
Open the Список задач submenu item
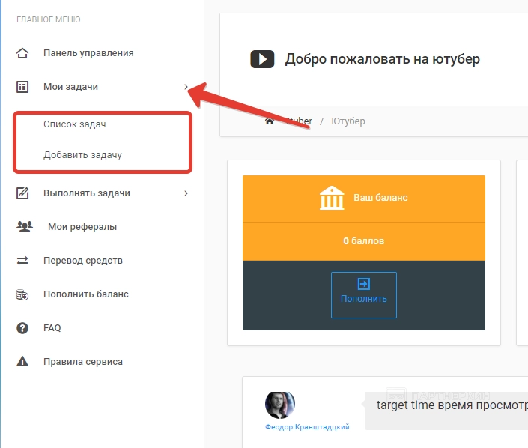[74, 124]
